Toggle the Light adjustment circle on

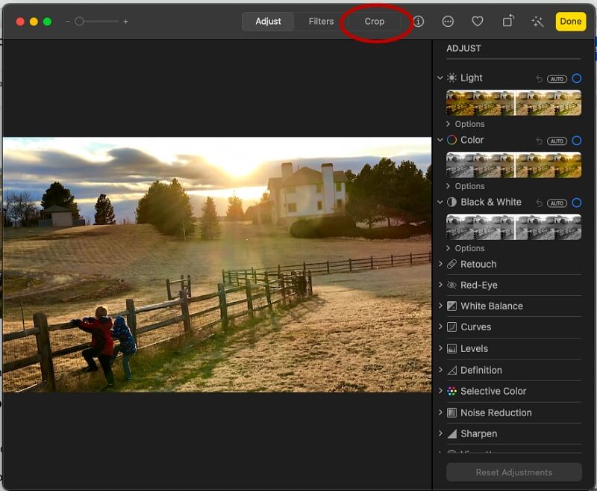[577, 78]
